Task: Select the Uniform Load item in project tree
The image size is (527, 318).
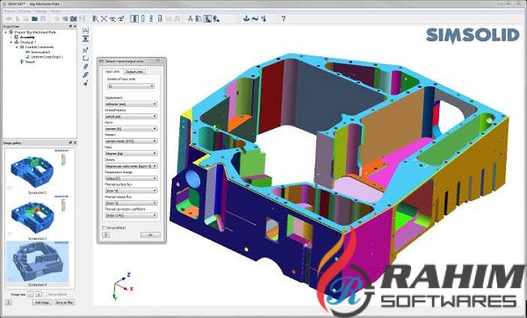Action: [x=47, y=57]
